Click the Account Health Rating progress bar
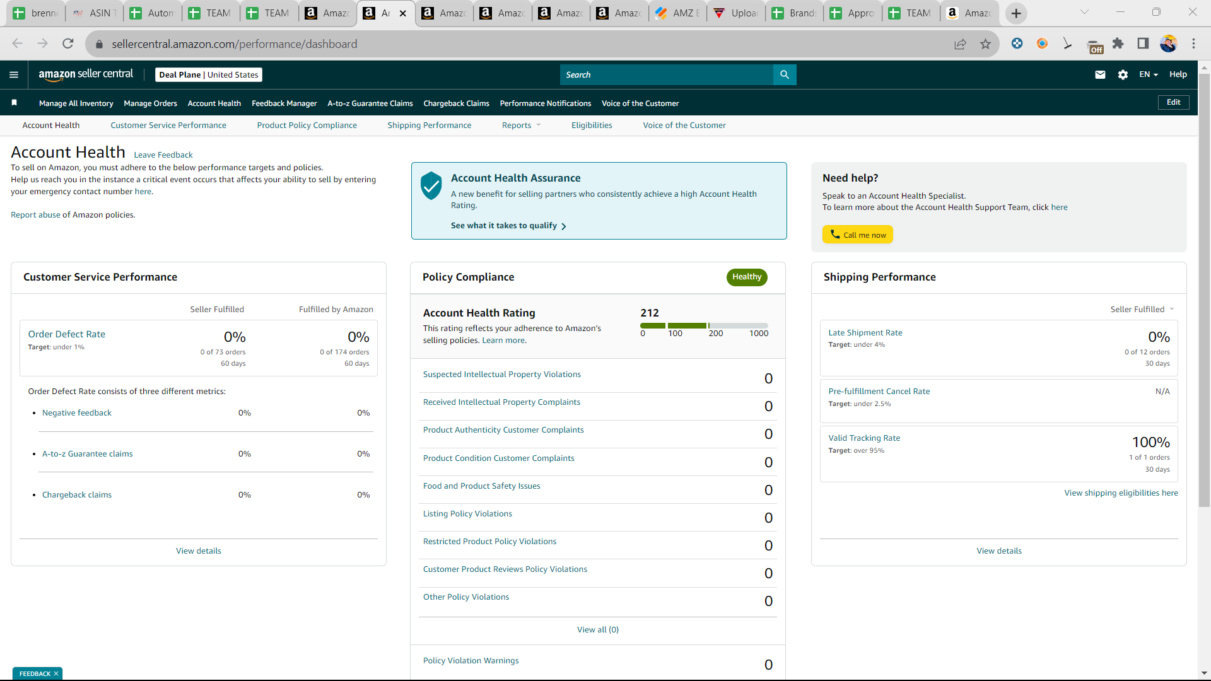 pyautogui.click(x=705, y=325)
